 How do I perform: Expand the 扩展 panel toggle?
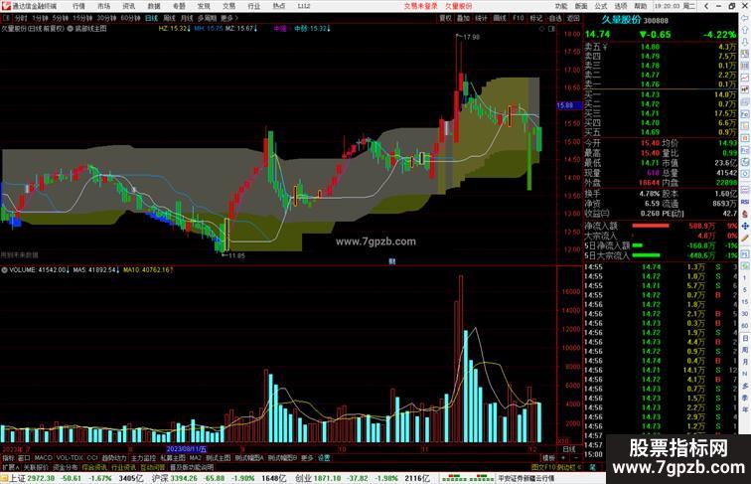coord(10,467)
